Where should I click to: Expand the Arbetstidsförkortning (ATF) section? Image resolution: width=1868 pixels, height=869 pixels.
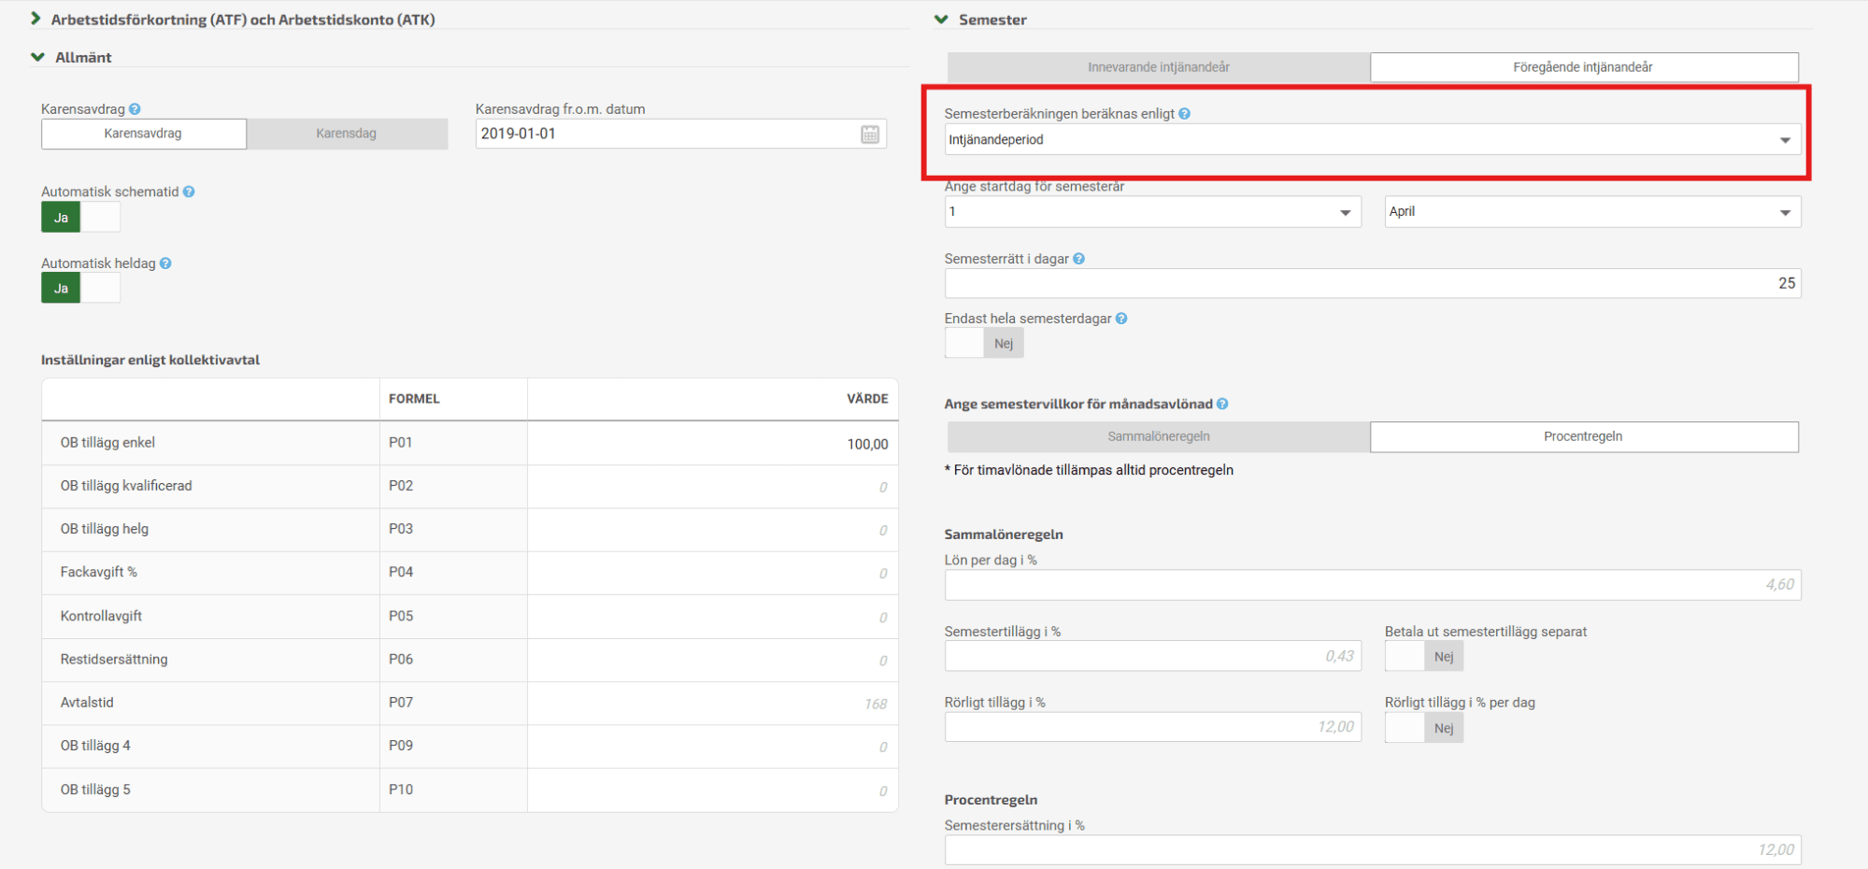tap(36, 19)
